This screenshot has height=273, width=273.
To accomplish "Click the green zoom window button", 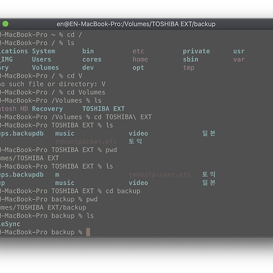I will 5,24.
